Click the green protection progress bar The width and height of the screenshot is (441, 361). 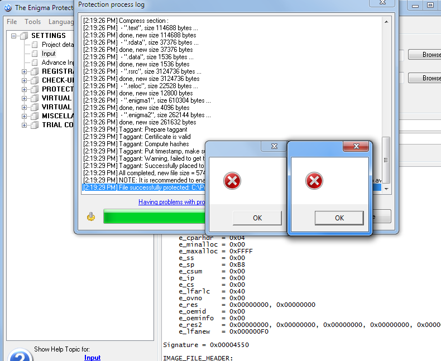(154, 217)
